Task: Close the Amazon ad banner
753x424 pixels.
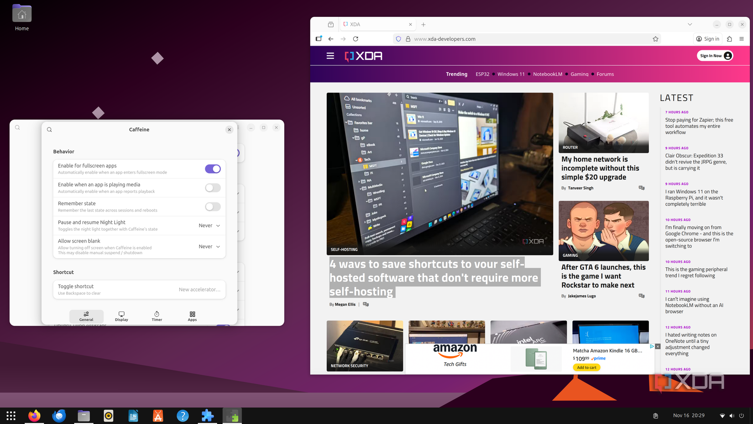Action: point(658,346)
